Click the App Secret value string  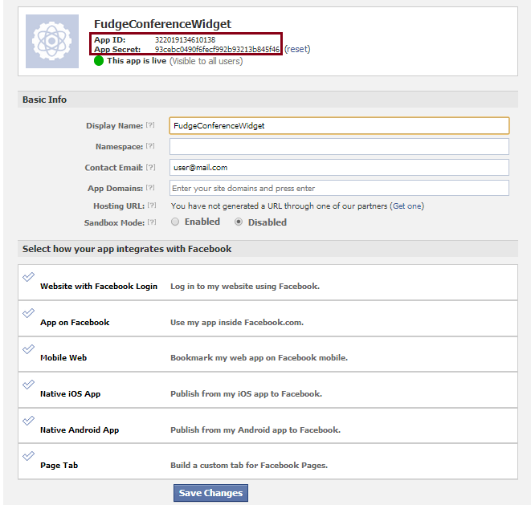tap(217, 50)
